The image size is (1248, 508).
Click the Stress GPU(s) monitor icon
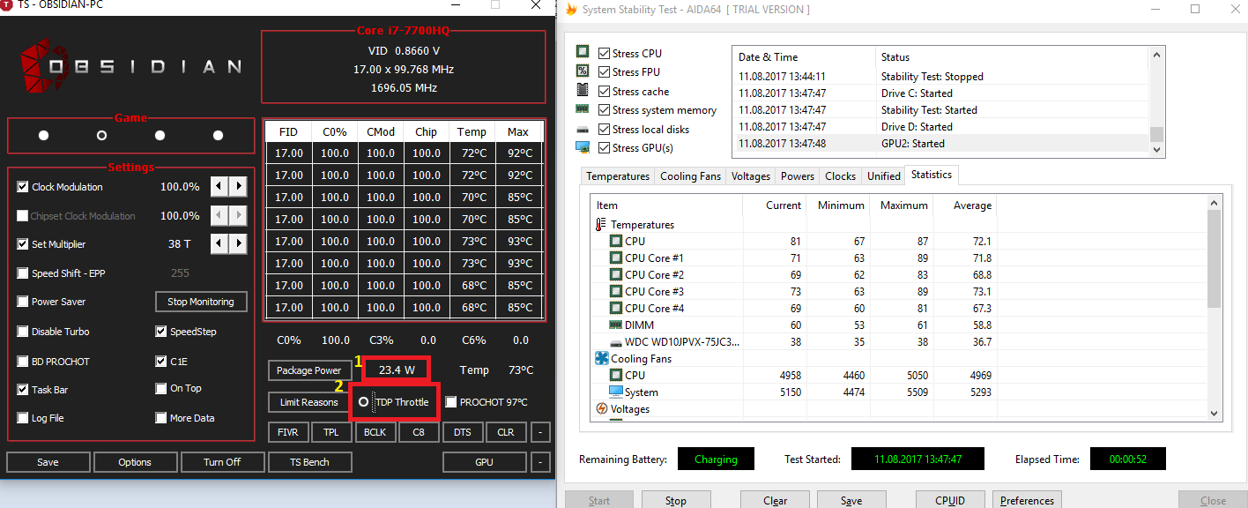(583, 148)
